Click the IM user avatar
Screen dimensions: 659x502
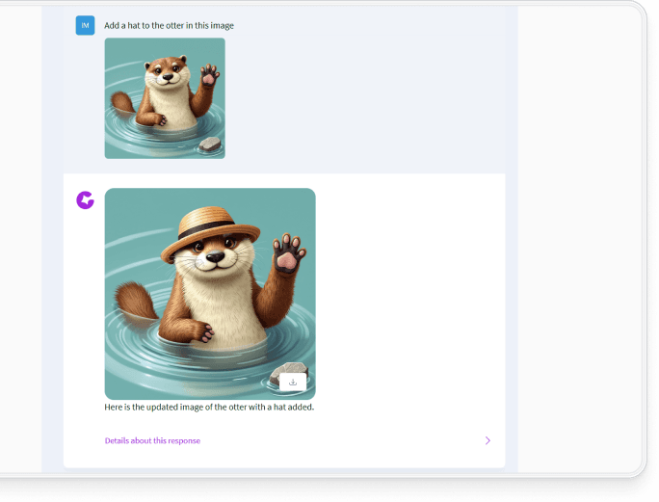[x=85, y=25]
